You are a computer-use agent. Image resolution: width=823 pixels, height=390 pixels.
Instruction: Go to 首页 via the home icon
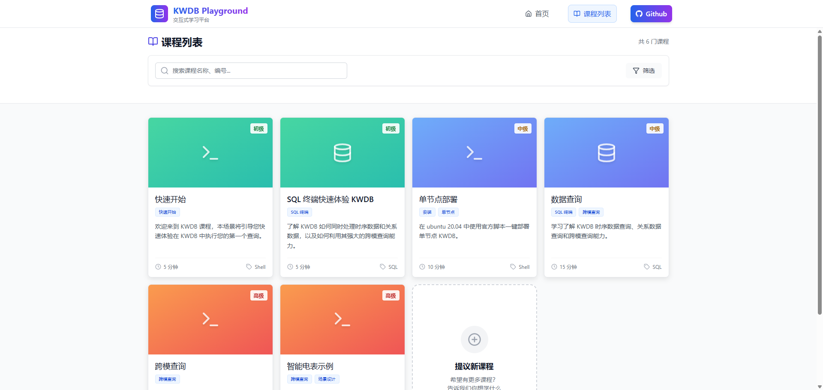(529, 14)
